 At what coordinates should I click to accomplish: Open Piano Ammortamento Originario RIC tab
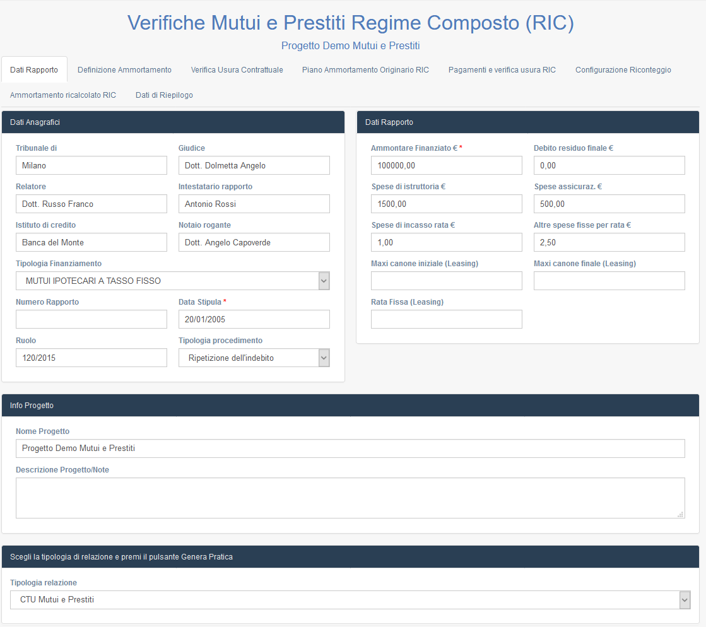tap(365, 70)
